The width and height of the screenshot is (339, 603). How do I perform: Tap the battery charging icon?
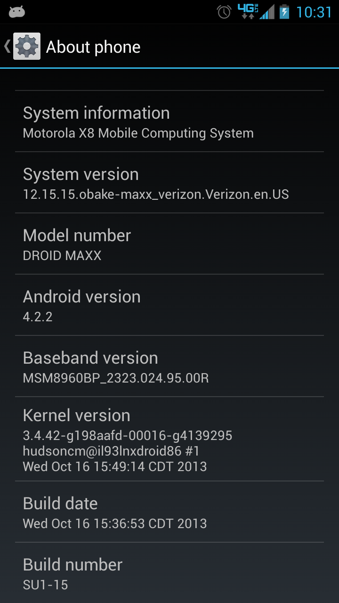click(284, 12)
